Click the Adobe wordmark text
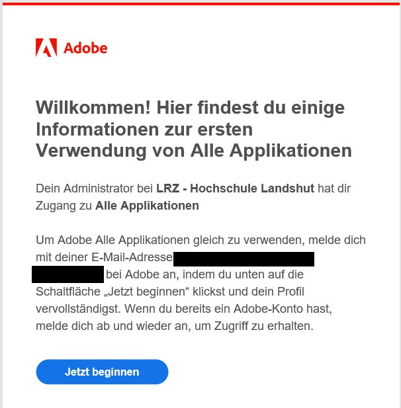The image size is (401, 408). tap(85, 48)
